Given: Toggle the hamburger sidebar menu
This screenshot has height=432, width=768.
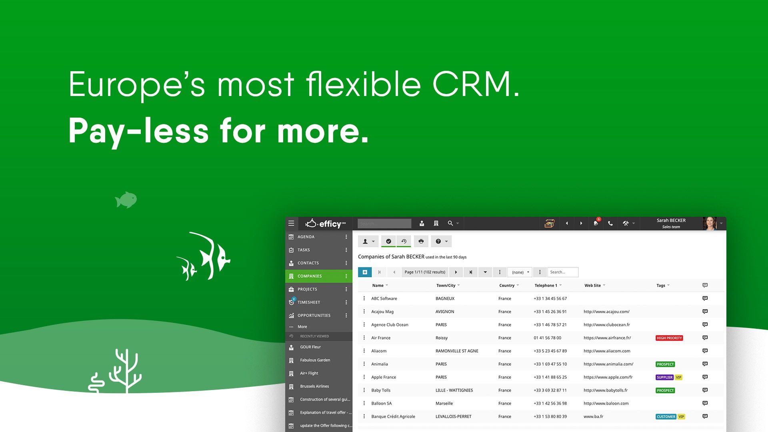Looking at the screenshot, I should pyautogui.click(x=291, y=223).
